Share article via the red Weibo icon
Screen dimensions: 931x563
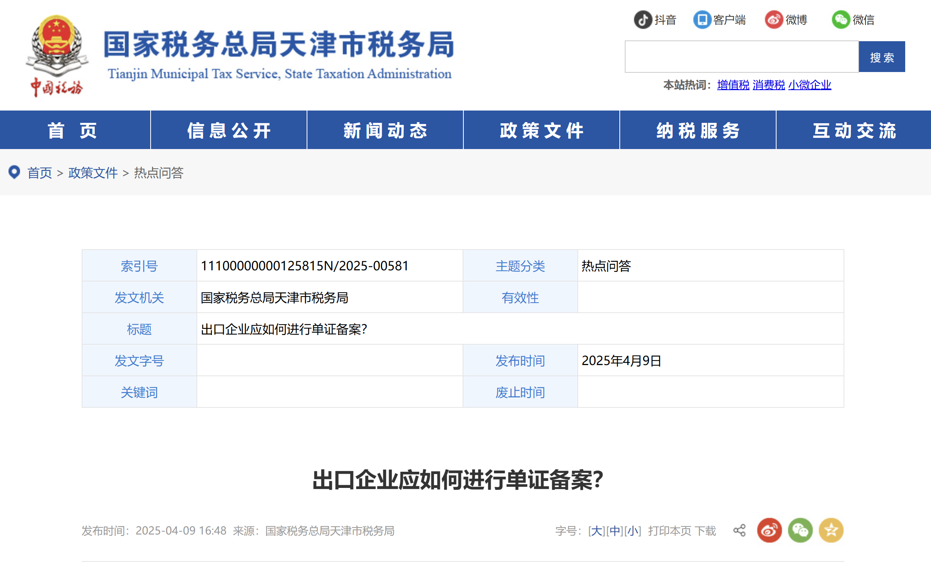tap(769, 530)
